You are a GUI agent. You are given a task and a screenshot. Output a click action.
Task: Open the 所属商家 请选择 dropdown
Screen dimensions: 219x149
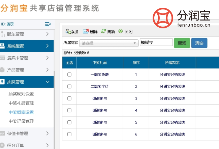click(109, 43)
